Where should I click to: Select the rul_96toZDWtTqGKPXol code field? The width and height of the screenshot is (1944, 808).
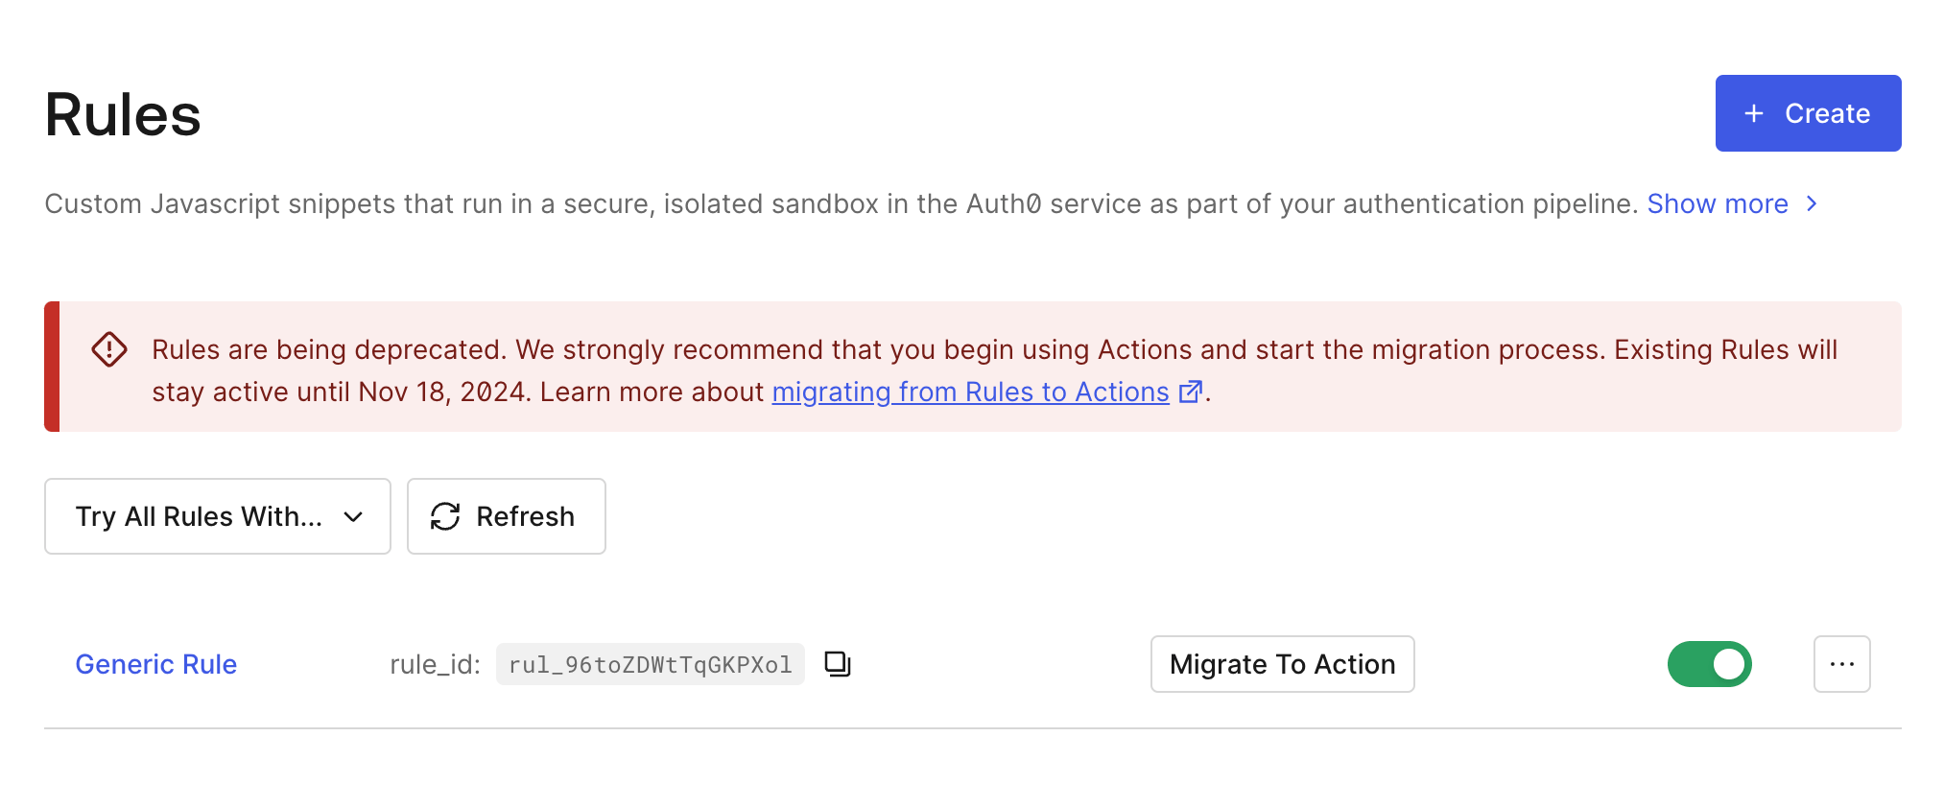651,664
